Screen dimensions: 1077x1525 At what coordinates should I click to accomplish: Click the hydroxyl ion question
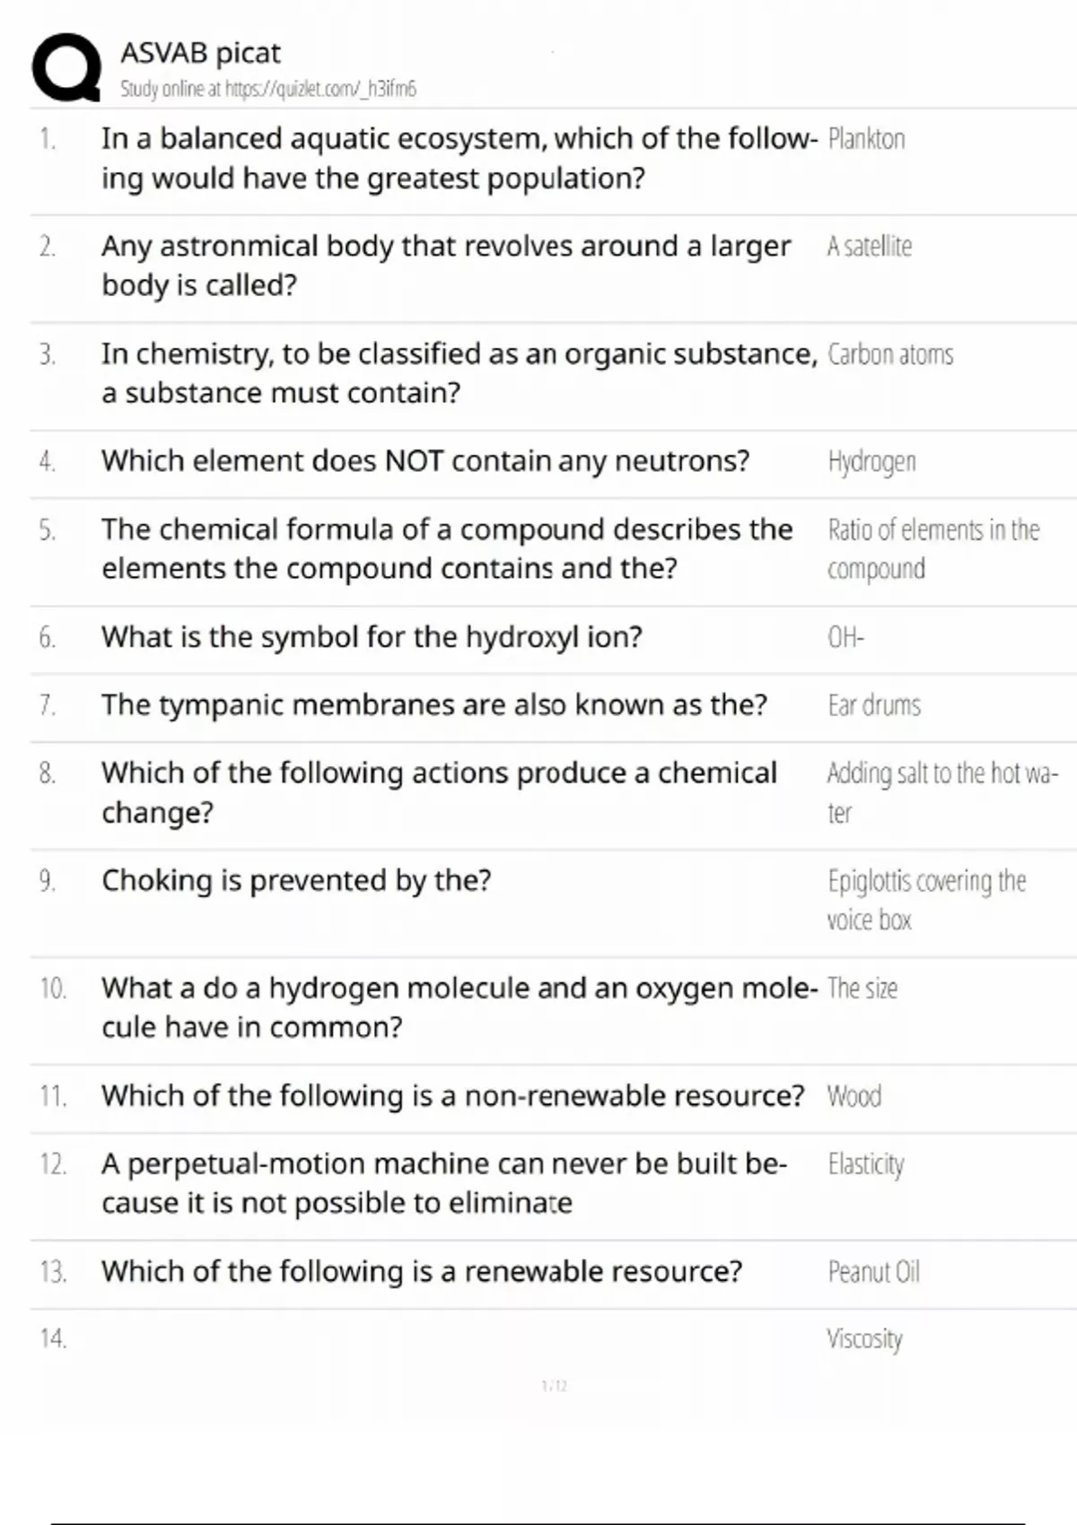click(372, 637)
